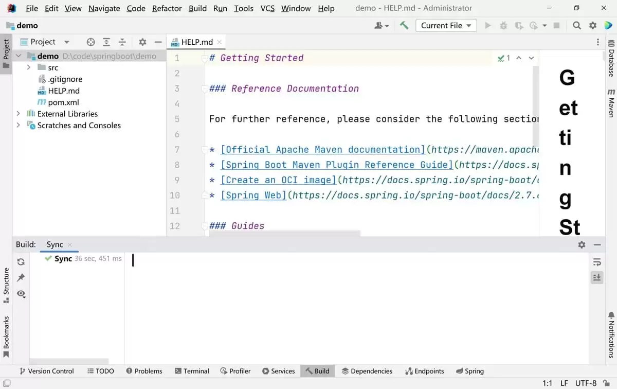This screenshot has height=389, width=617.
Task: Click the UTF-8 encoding in status bar
Action: [586, 383]
